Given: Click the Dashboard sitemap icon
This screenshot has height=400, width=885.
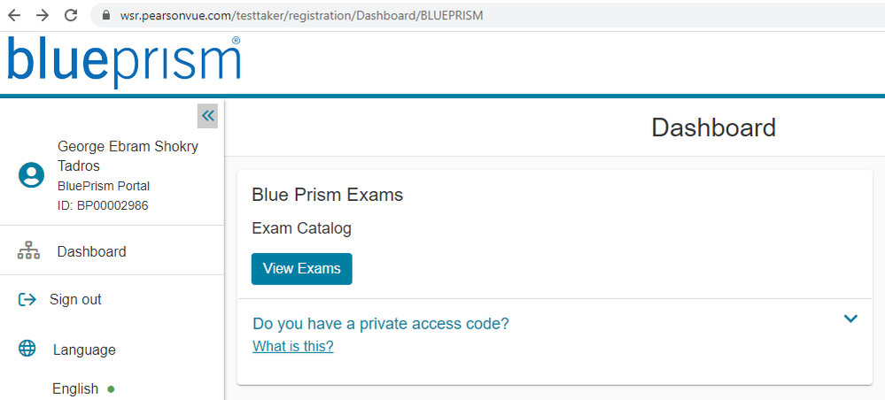Looking at the screenshot, I should 28,251.
